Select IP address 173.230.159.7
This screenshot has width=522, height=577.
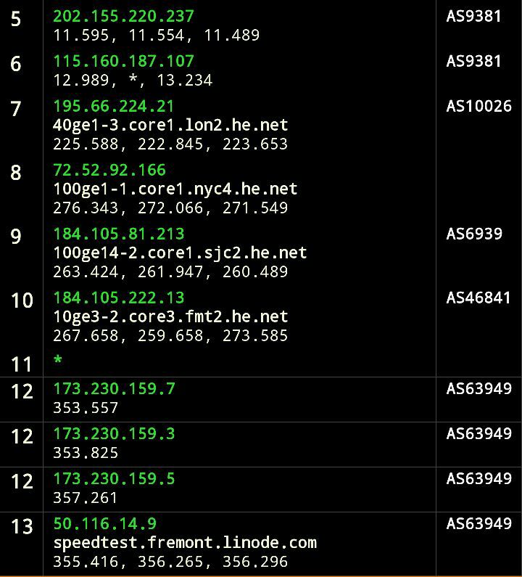[114, 389]
